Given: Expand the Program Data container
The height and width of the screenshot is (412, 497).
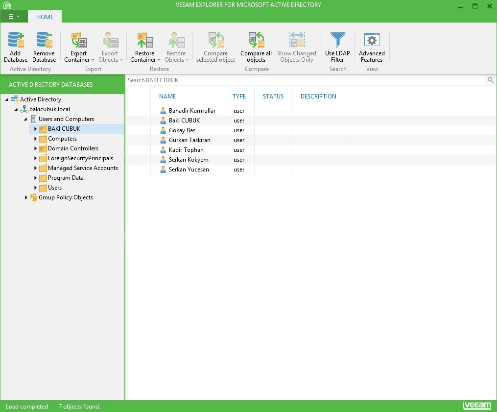Looking at the screenshot, I should click(x=35, y=178).
